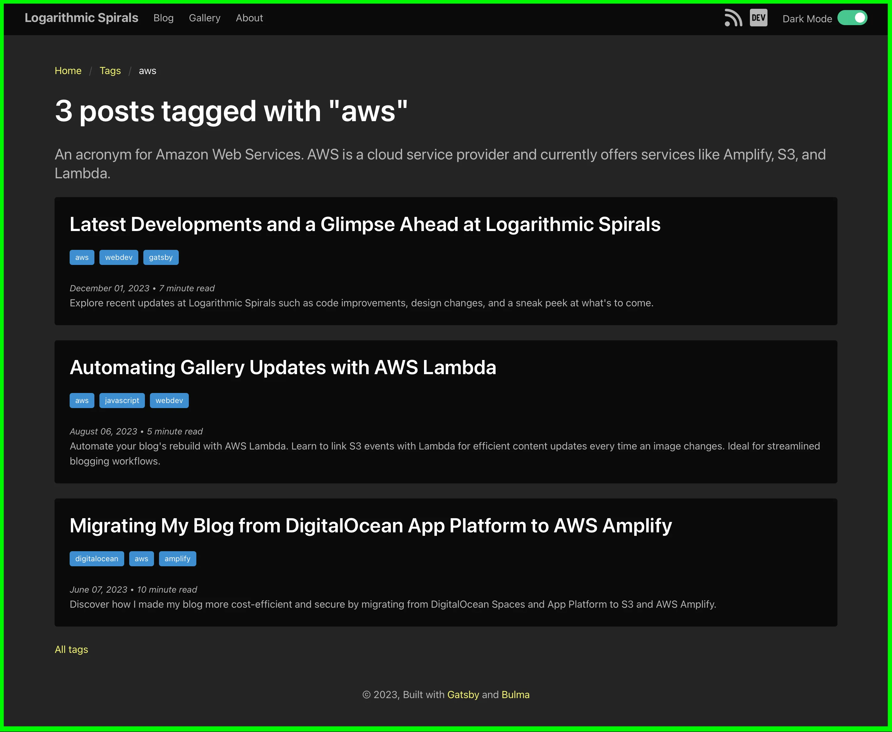Open the Blog menu item
Viewport: 892px width, 732px height.
pyautogui.click(x=163, y=18)
